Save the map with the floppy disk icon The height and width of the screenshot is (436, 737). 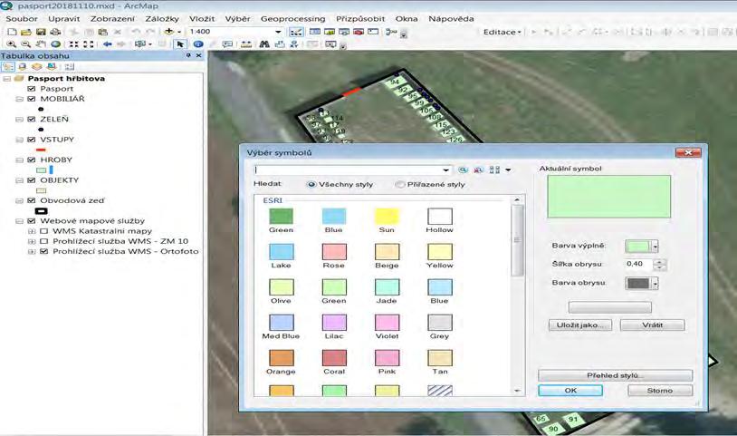[x=41, y=32]
